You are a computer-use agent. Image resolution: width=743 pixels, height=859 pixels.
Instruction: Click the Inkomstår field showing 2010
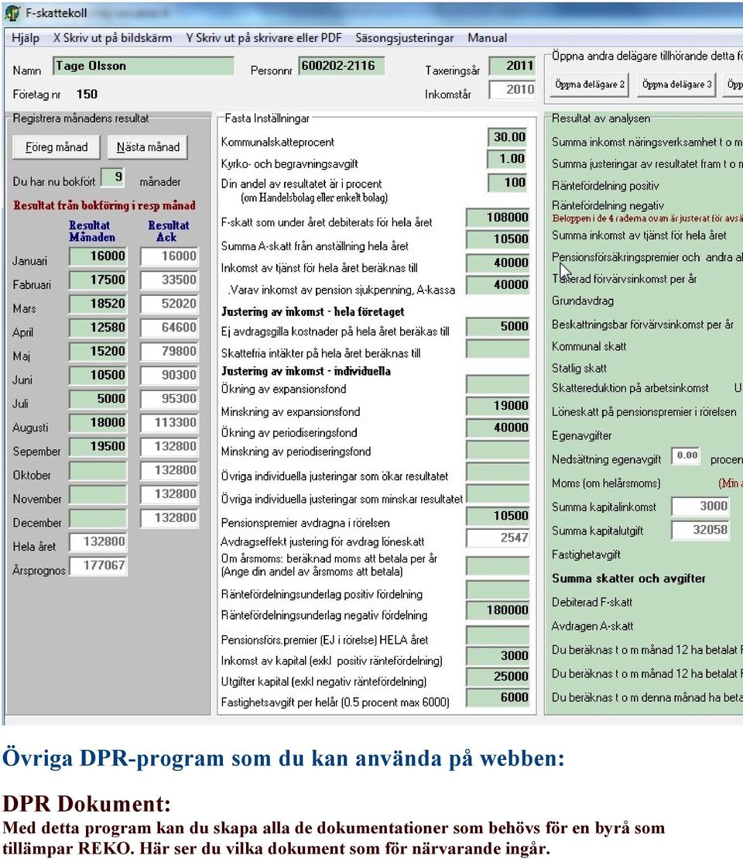pyautogui.click(x=512, y=89)
